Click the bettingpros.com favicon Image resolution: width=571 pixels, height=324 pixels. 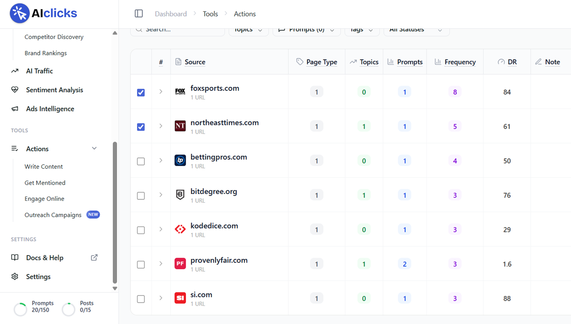180,161
